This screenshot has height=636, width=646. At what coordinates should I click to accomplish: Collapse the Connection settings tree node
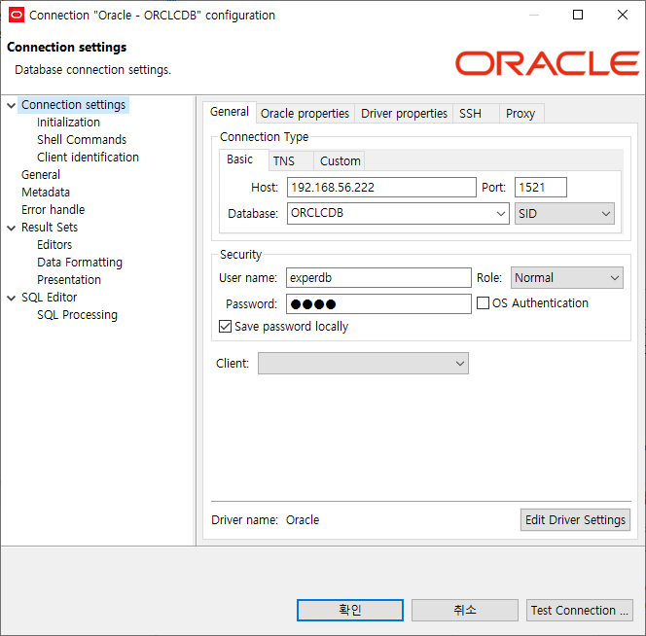(x=12, y=105)
